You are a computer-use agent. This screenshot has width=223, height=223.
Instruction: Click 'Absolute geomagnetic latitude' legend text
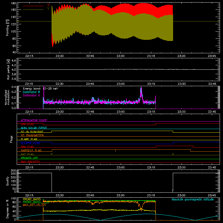193,199
